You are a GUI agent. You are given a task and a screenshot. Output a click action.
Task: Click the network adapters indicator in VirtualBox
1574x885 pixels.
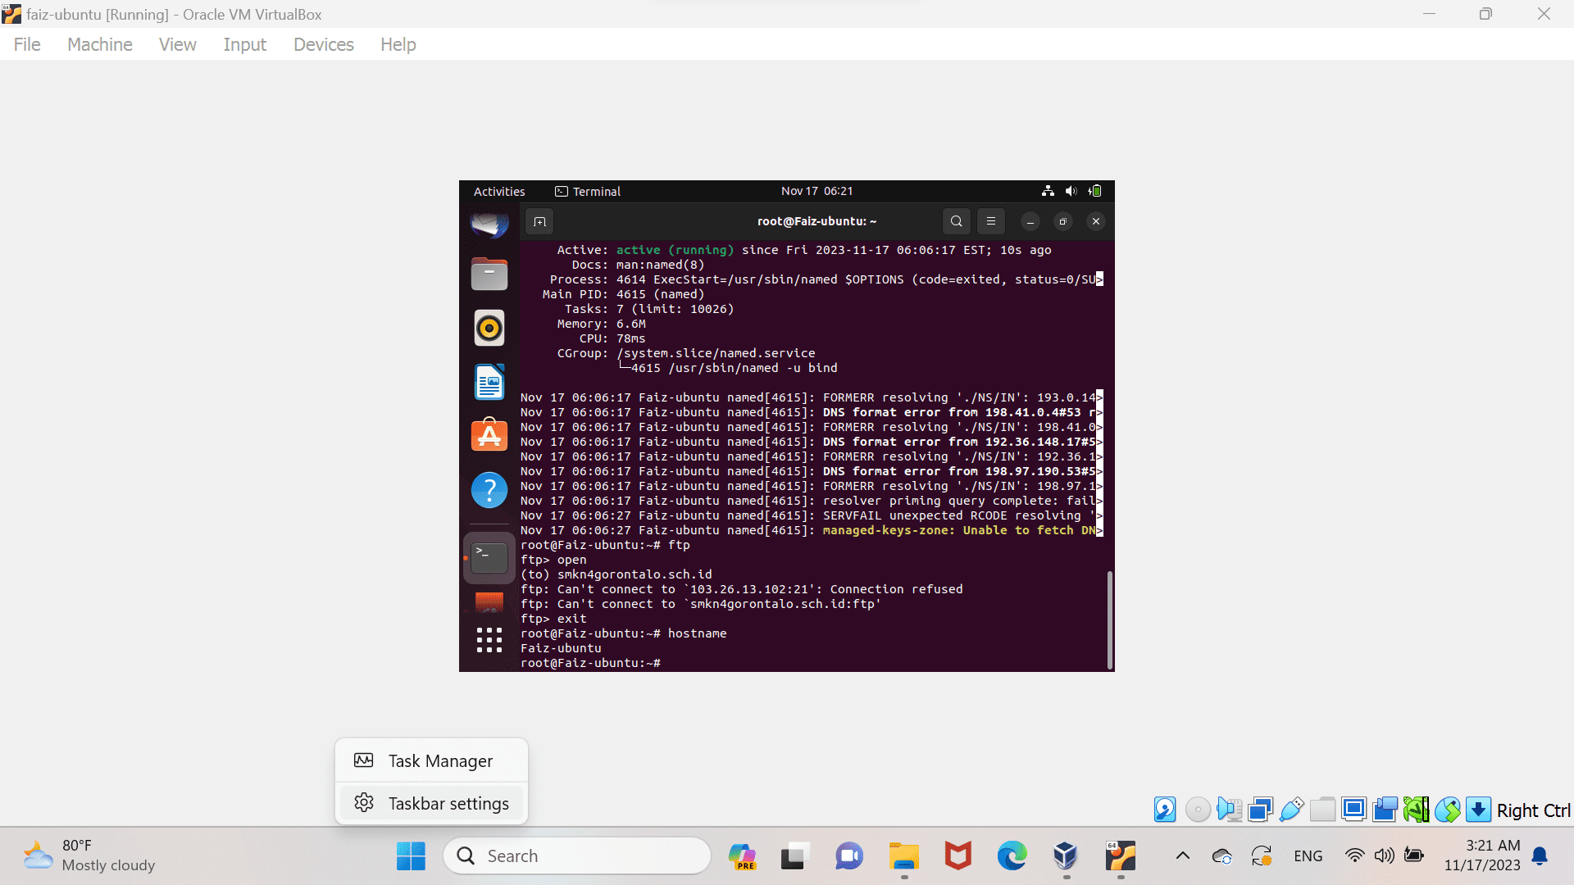tap(1260, 810)
